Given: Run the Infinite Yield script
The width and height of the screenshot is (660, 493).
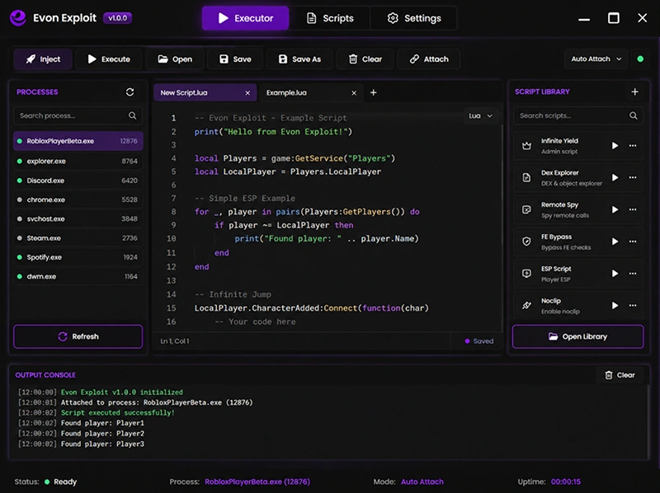Looking at the screenshot, I should click(x=615, y=146).
